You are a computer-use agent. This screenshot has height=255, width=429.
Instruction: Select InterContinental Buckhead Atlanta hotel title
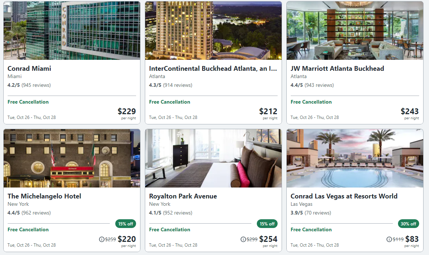click(213, 69)
